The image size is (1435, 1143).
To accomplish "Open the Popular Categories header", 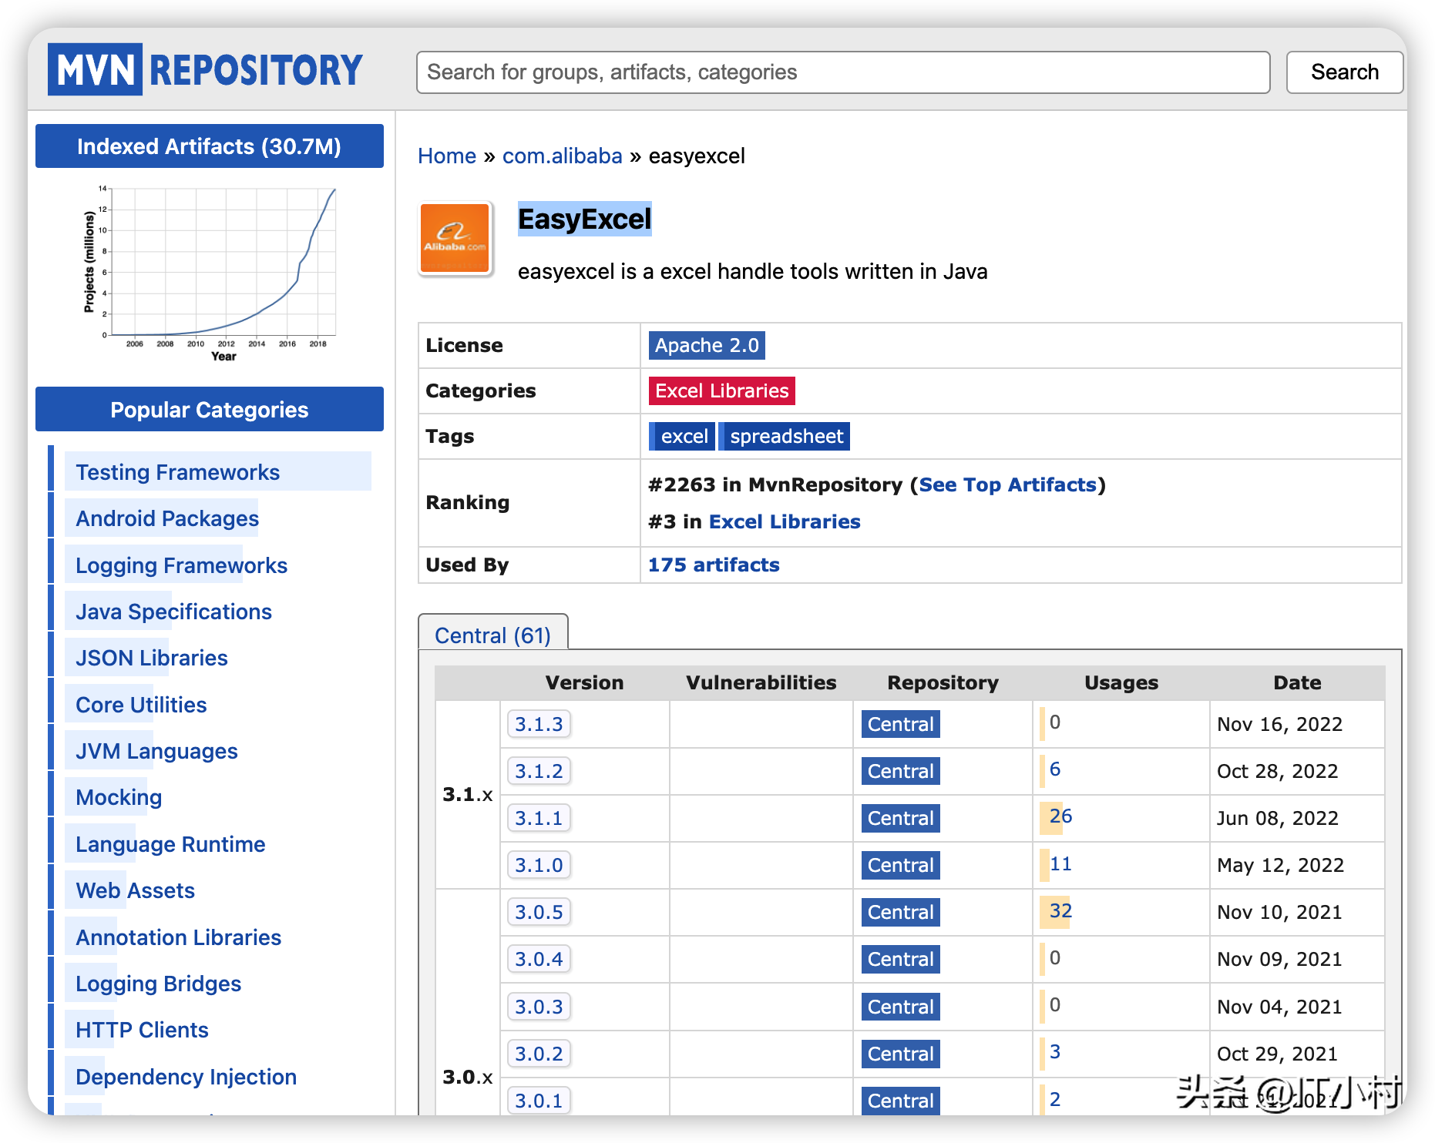I will point(210,410).
